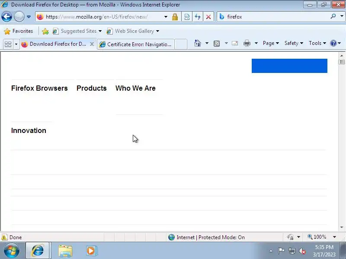Open the zoom level dropdown arrow
The image size is (346, 259).
pyautogui.click(x=334, y=237)
